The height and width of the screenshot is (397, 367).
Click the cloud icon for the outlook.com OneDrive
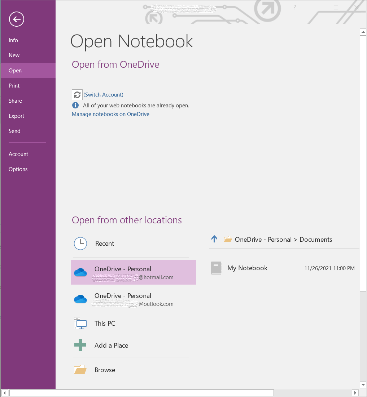(80, 299)
